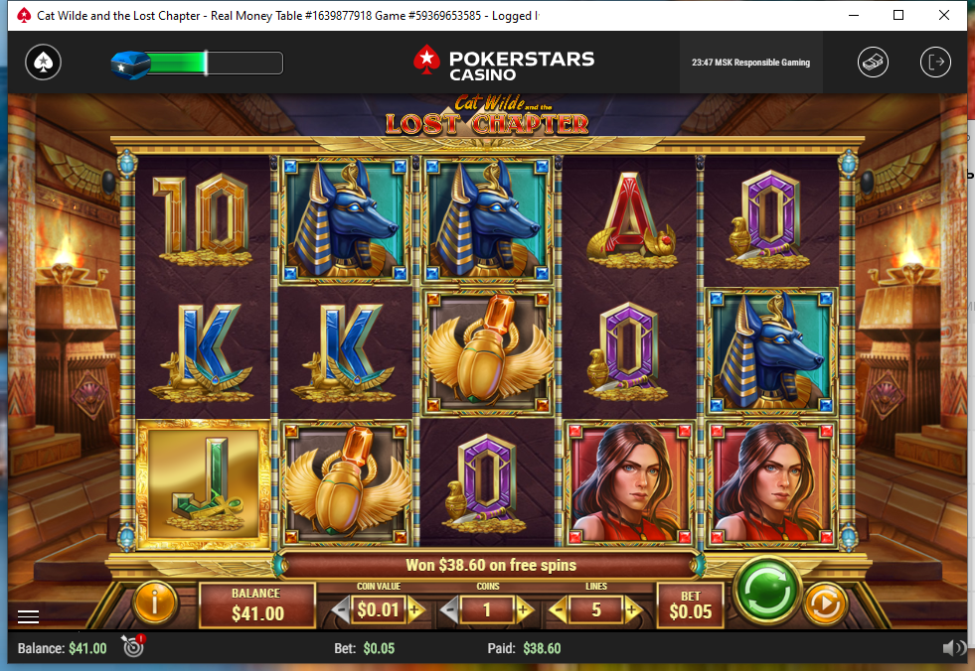Screen dimensions: 975x671
Task: Open the target challenges icon
Action: [x=133, y=647]
